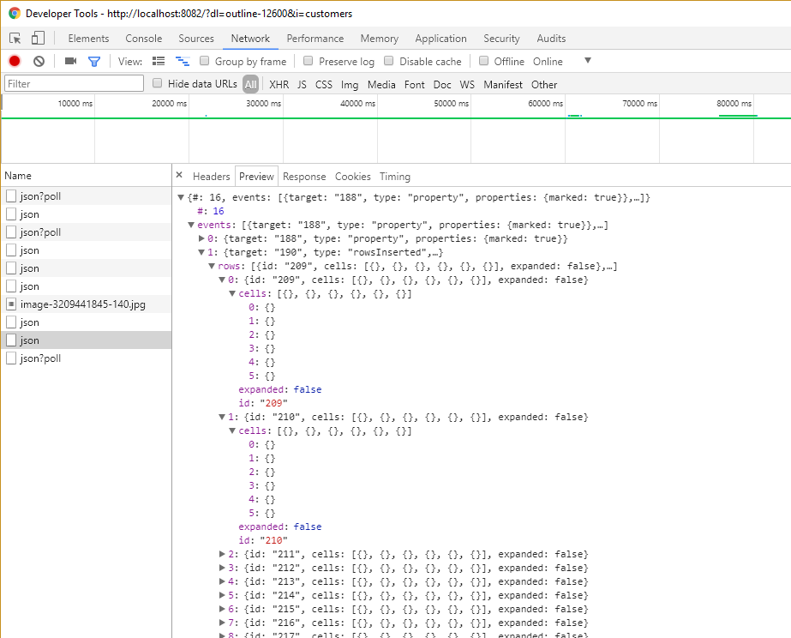Collapse cells array of row 209
Screen dimensions: 791x638
coord(232,293)
